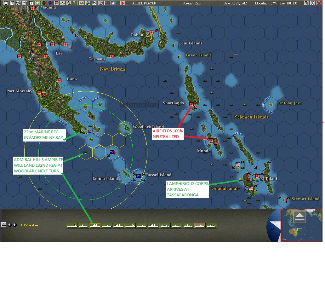Click the C button at top right
325x283 pixels.
(x=313, y=3)
